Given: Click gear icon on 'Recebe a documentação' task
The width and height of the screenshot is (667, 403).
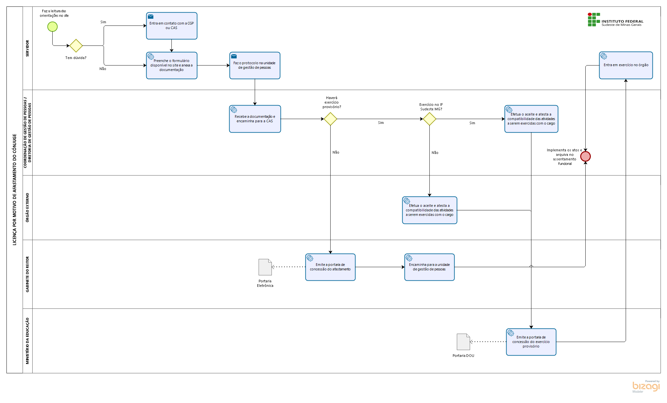Looking at the screenshot, I should [234, 110].
